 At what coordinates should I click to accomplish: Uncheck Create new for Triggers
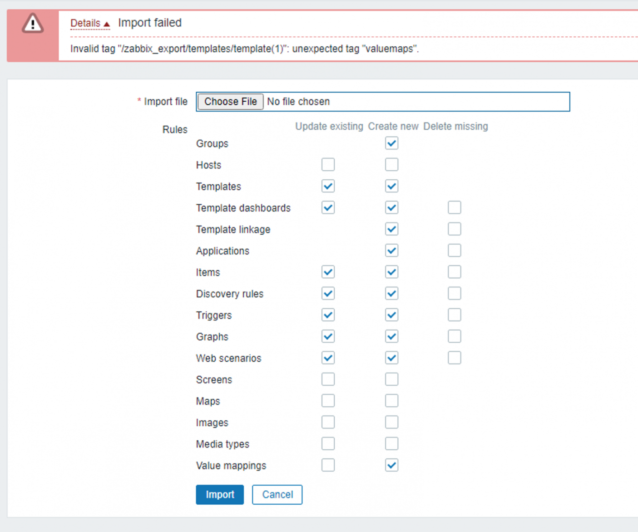[391, 315]
